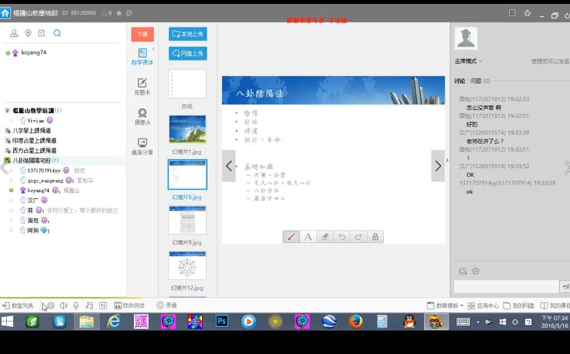Mute the microphone in the bottom toolbar
The image size is (570, 354).
pos(76,305)
